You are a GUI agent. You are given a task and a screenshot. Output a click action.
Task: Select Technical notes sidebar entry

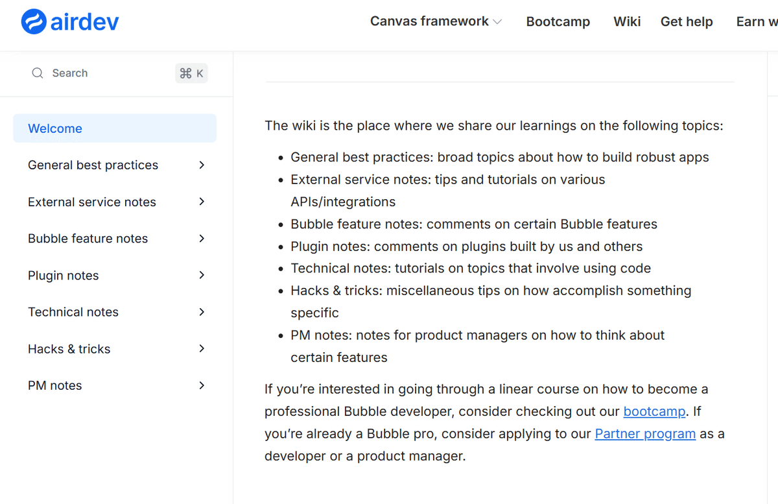[73, 312]
